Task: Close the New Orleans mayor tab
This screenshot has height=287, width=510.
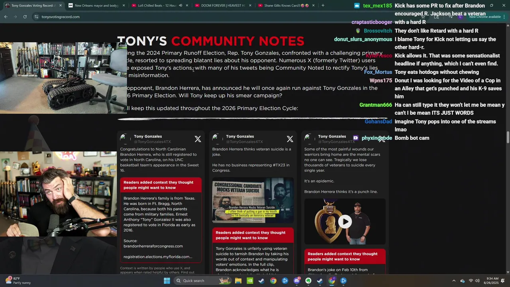Action: coord(124,6)
